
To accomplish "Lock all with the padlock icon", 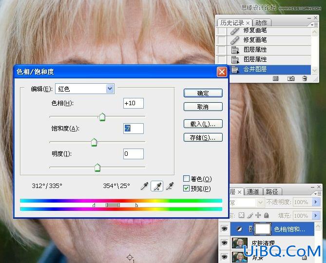I will 267,215.
